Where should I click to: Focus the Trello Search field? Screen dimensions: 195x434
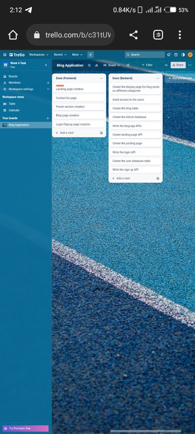click(145, 55)
